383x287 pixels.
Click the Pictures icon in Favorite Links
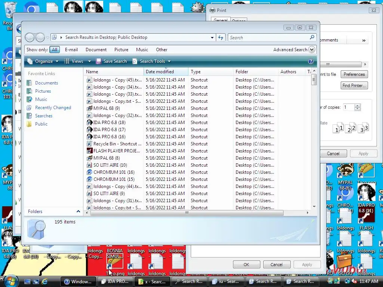[x=29, y=91]
